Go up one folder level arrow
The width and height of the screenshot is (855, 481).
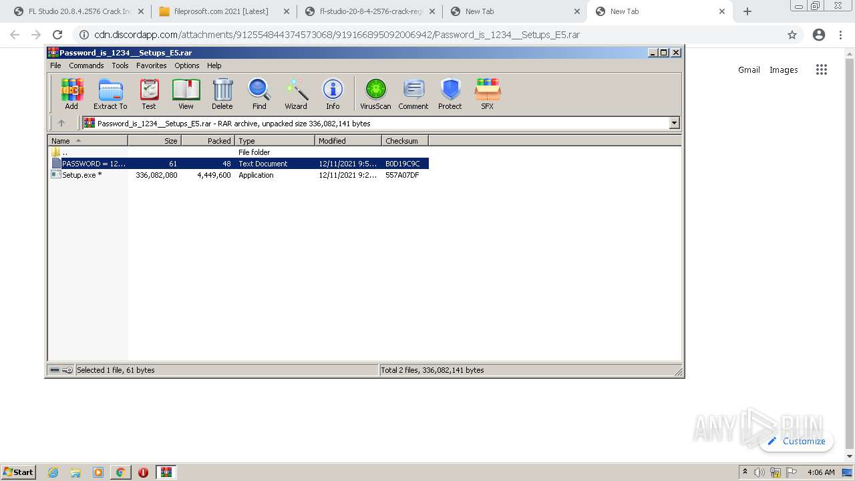(61, 123)
